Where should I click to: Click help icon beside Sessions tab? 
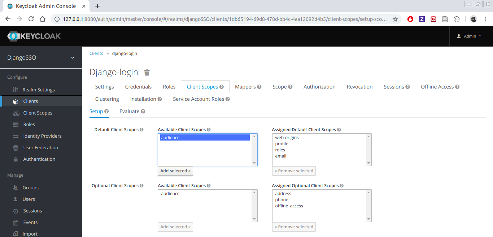point(407,87)
